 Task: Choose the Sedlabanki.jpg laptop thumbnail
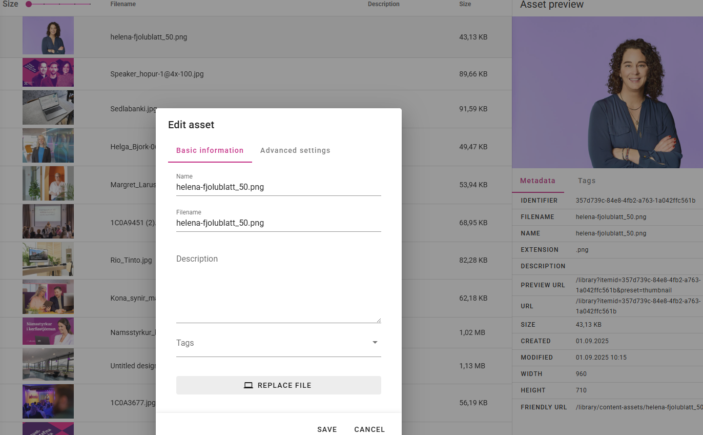click(x=48, y=108)
